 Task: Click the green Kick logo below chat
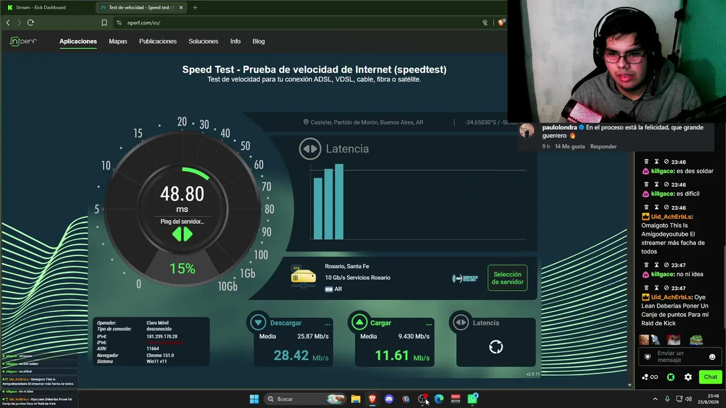click(670, 377)
